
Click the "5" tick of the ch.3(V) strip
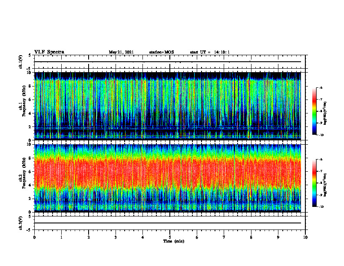tap(30, 217)
